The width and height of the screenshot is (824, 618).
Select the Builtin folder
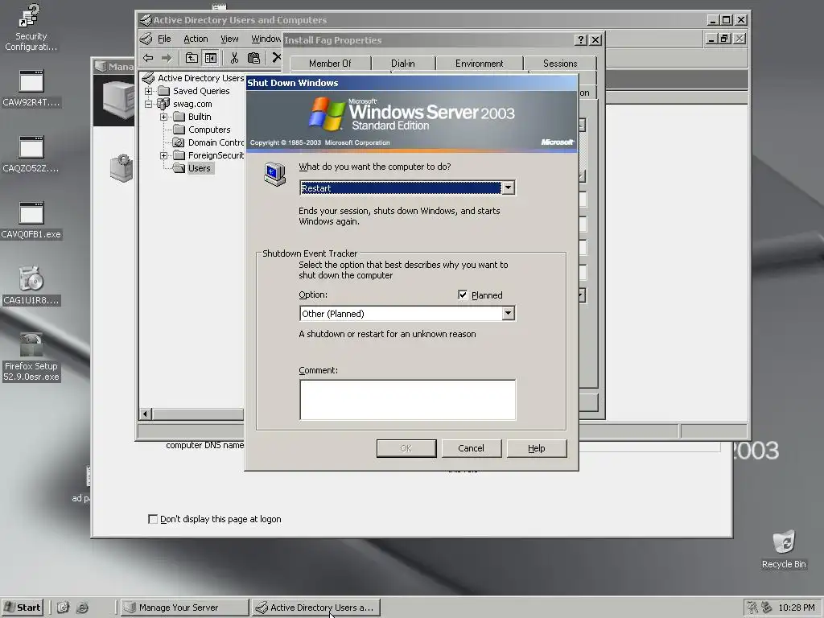(193, 117)
